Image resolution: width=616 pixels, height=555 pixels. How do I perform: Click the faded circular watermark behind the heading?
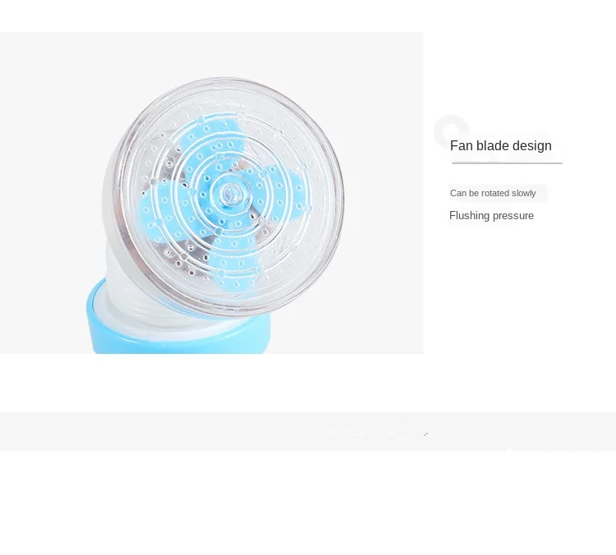click(x=451, y=131)
